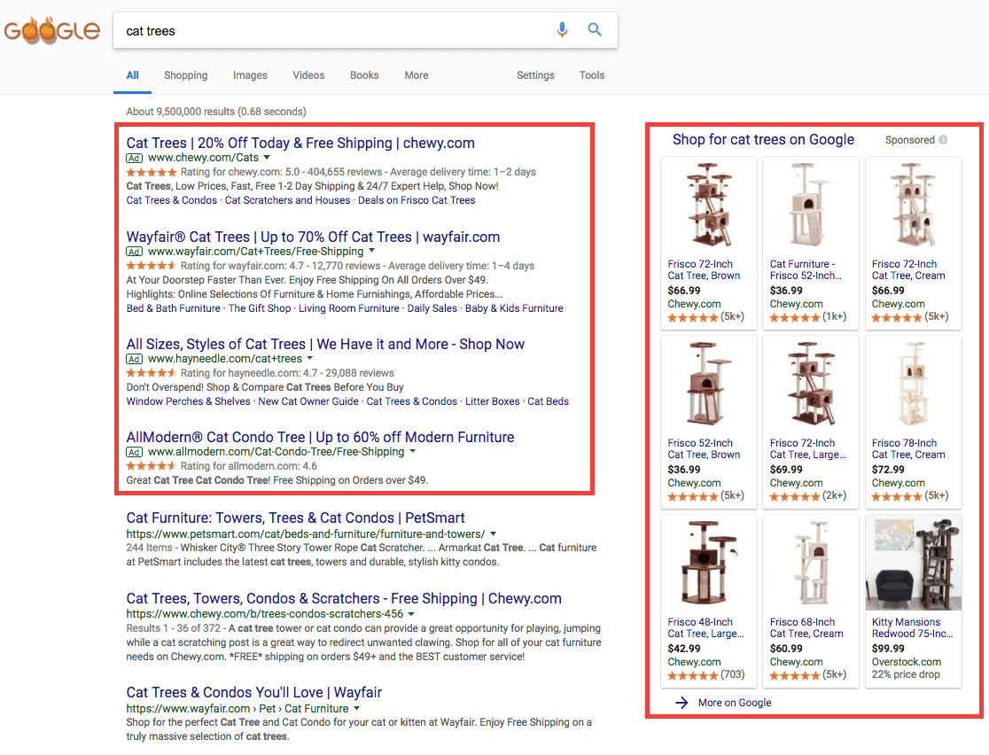Open dropdown arrow next to www.chewy.com/Cats
Screen dimensions: 989x755
267,158
